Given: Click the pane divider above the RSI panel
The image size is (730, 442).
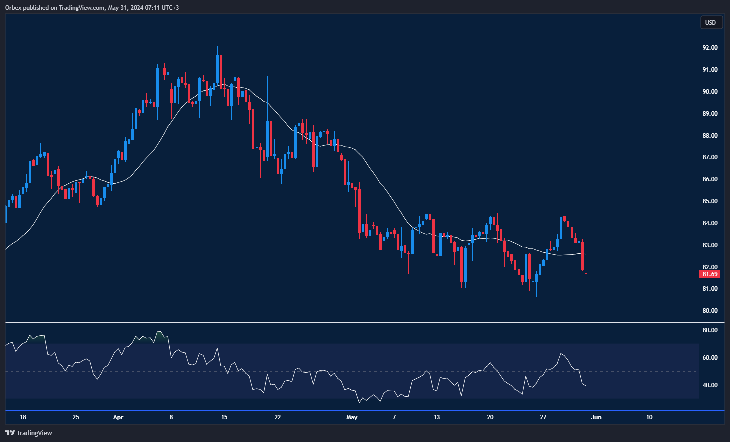Looking at the screenshot, I should [x=351, y=323].
